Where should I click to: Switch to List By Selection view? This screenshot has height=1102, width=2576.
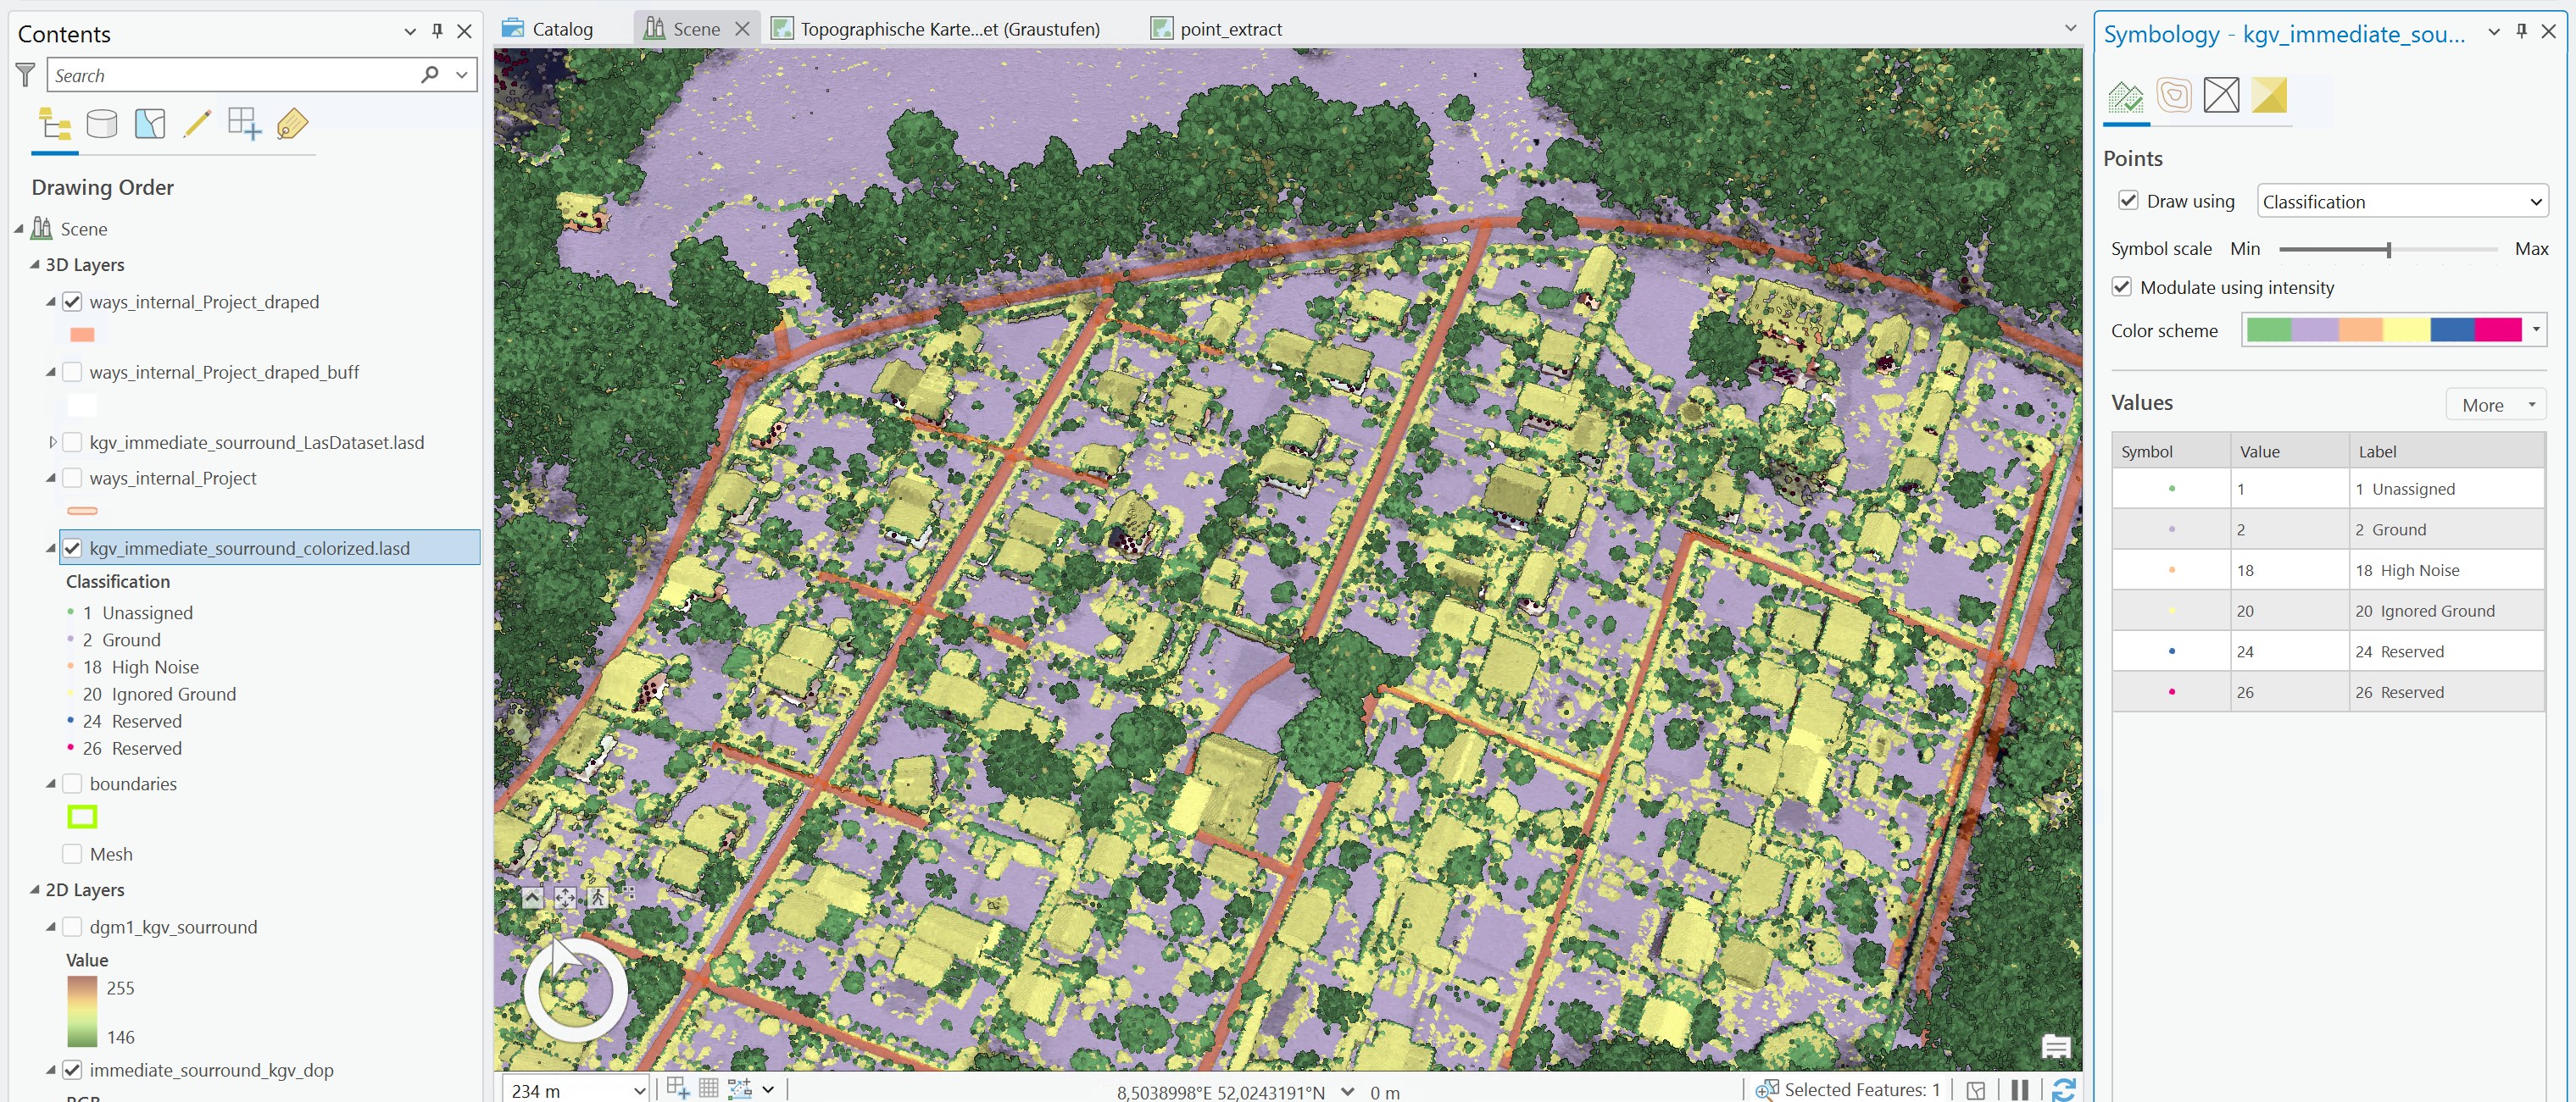coord(150,125)
